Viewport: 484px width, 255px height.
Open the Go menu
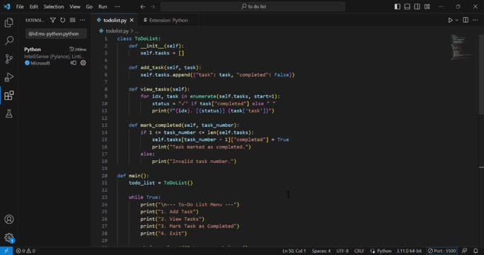coord(89,6)
